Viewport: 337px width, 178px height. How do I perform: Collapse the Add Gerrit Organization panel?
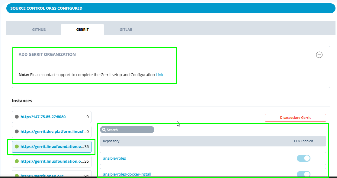(x=319, y=55)
